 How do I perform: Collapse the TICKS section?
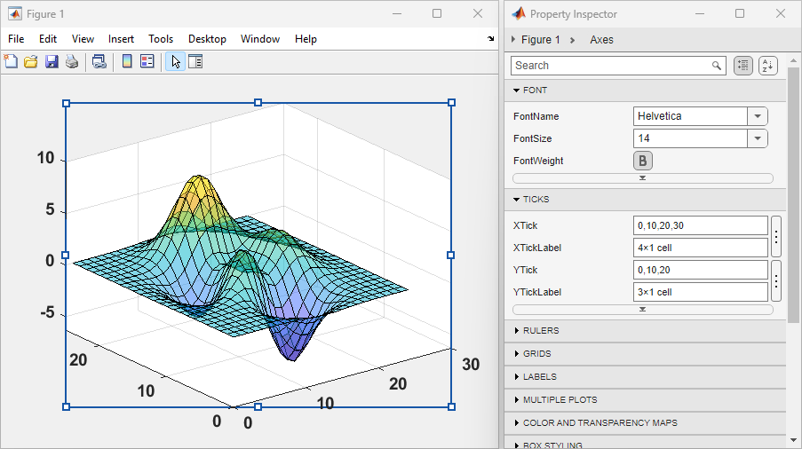tap(516, 200)
